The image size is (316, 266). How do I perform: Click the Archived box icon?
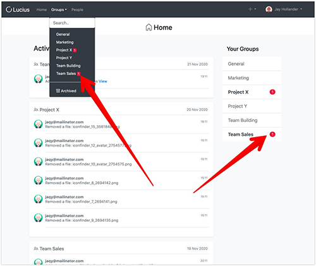point(58,91)
